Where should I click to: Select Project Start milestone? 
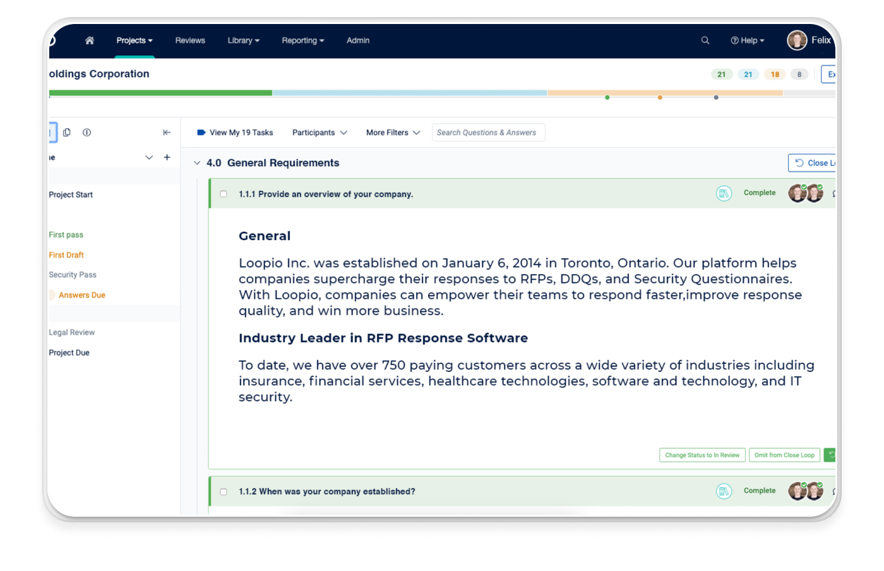(71, 195)
